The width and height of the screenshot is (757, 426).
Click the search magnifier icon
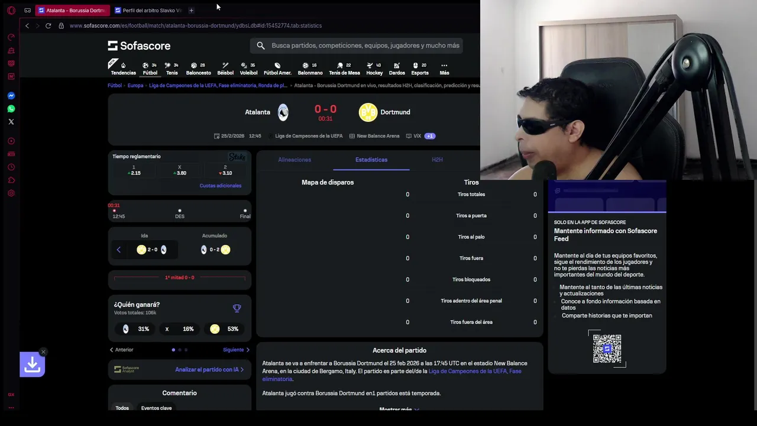(261, 46)
